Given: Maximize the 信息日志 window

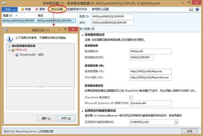Looking at the screenshot, I should point(65,29).
